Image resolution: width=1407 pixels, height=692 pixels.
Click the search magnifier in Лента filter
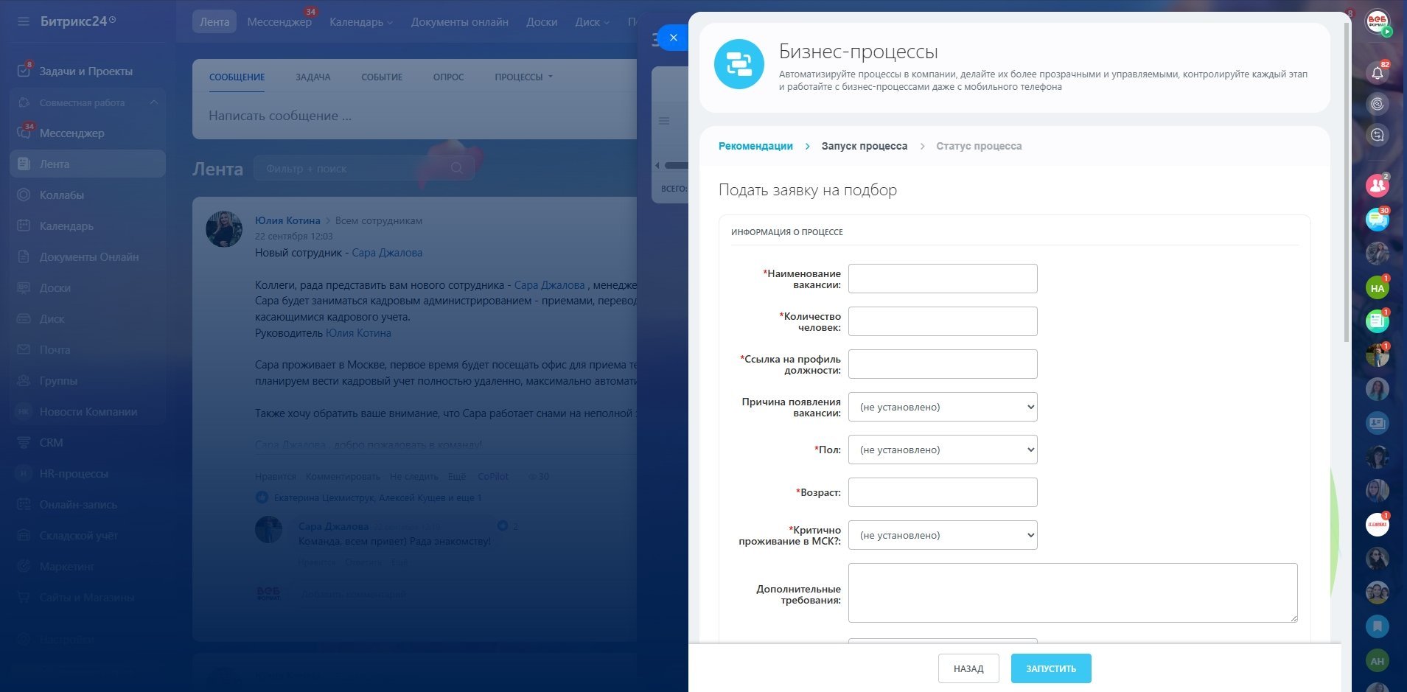(x=457, y=168)
